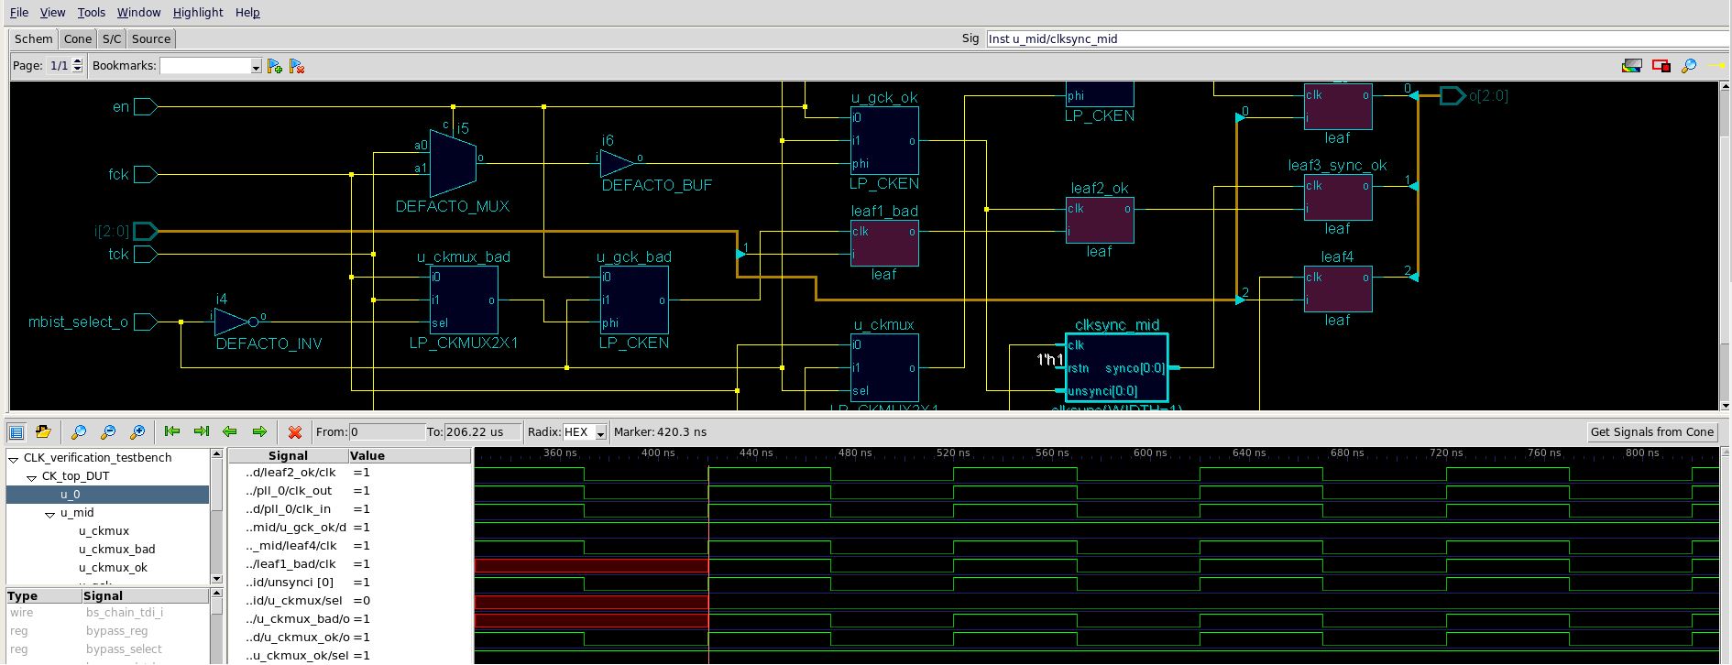Open the Radix HEX dropdown
Image resolution: width=1732 pixels, height=665 pixels.
[600, 433]
